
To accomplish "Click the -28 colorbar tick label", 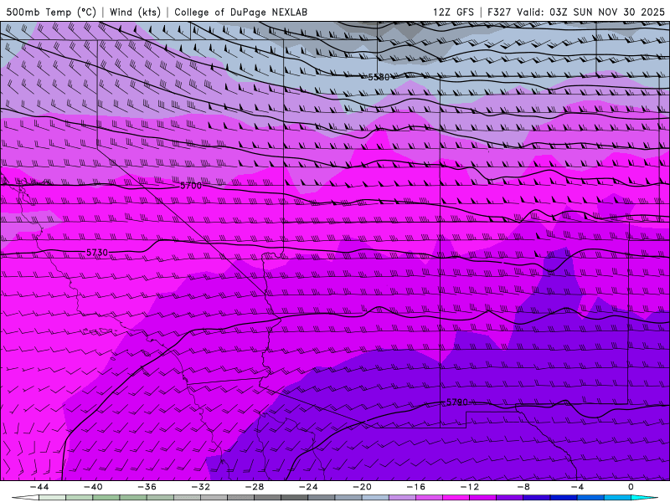I will pyautogui.click(x=255, y=487).
